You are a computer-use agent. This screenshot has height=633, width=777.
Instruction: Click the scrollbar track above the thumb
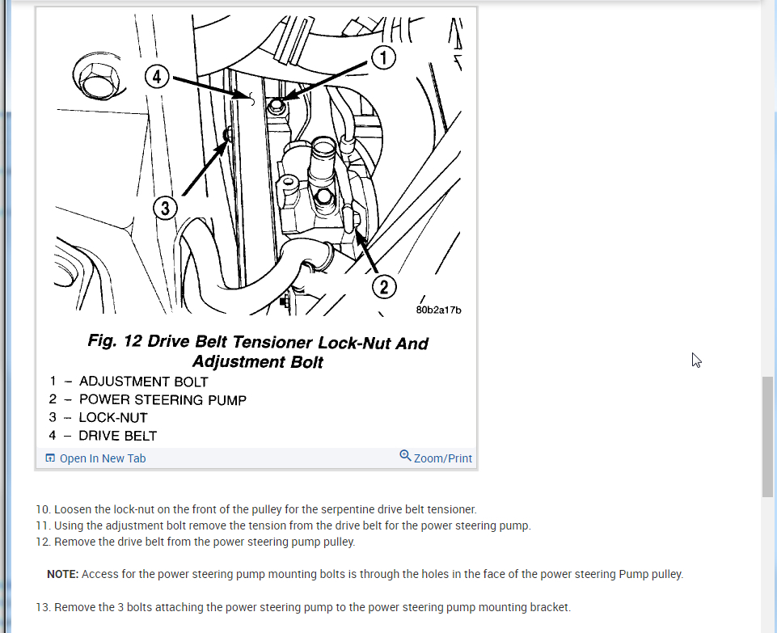click(767, 198)
